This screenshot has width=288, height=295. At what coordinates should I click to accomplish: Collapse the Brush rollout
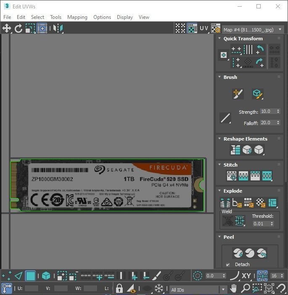pyautogui.click(x=219, y=77)
